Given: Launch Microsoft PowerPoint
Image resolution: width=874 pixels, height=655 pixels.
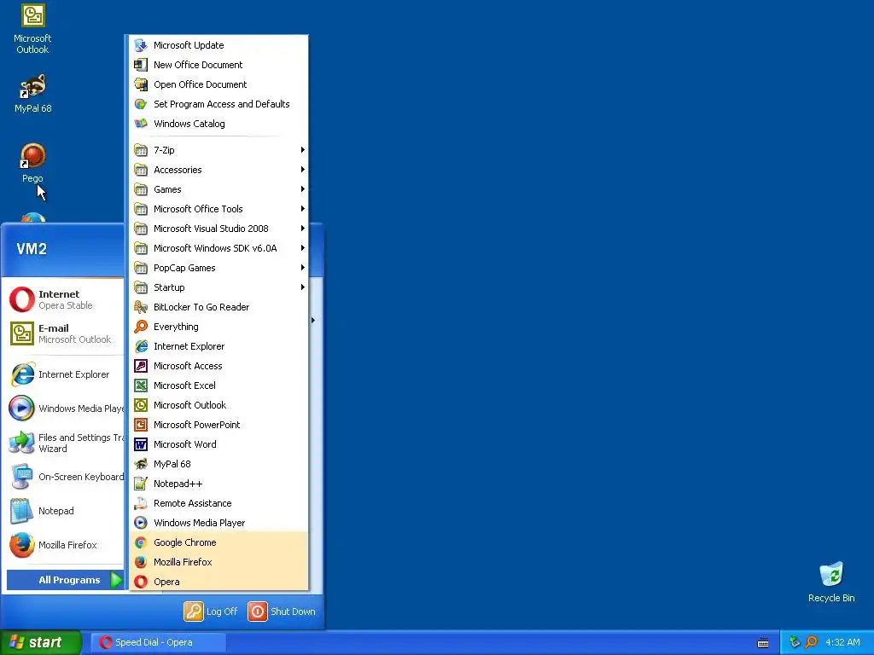Looking at the screenshot, I should pyautogui.click(x=218, y=425).
